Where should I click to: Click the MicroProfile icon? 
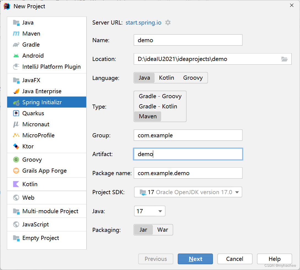click(16, 135)
